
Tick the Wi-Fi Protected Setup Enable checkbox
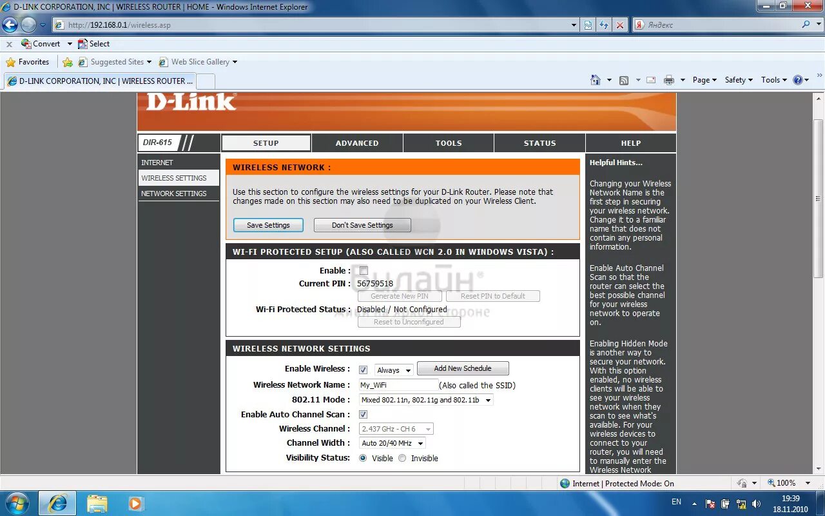tap(364, 271)
